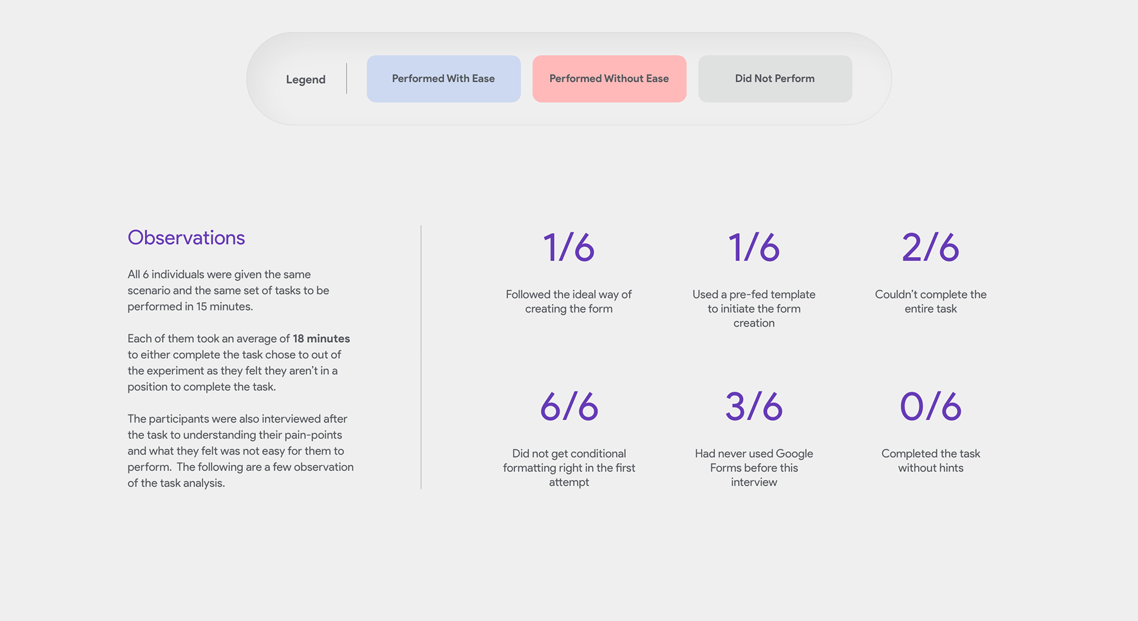Click the 2/6 statistic
The image size is (1138, 621).
click(x=930, y=247)
